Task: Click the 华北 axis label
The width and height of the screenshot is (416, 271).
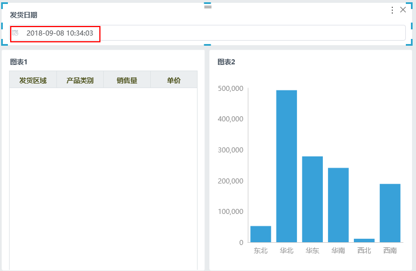Action: tap(287, 250)
